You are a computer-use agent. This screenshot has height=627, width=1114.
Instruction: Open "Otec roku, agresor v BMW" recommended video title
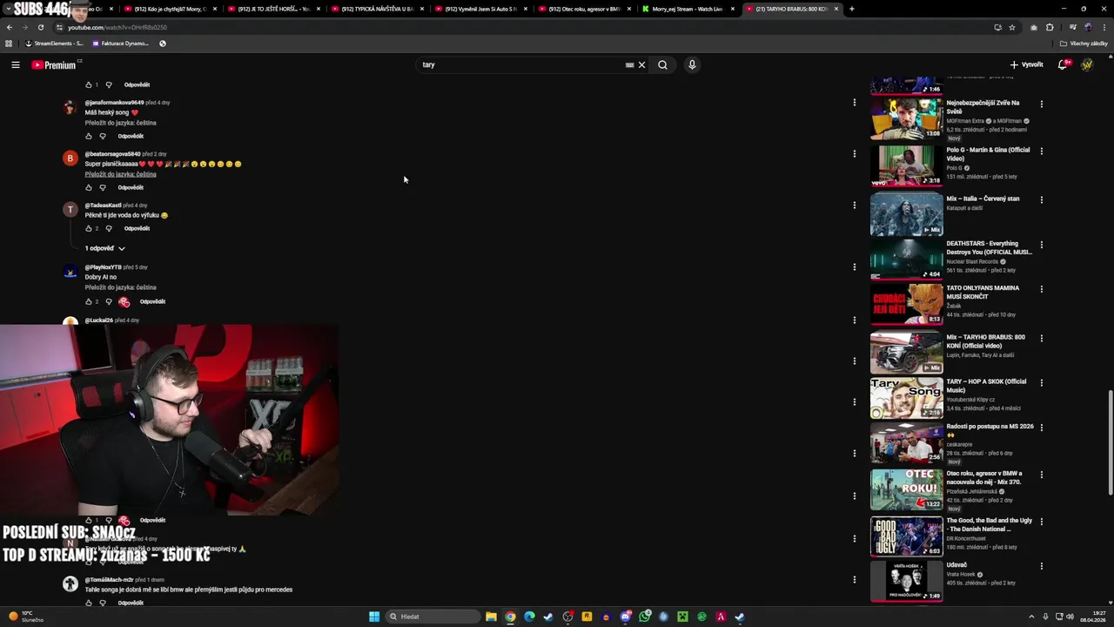pyautogui.click(x=984, y=477)
